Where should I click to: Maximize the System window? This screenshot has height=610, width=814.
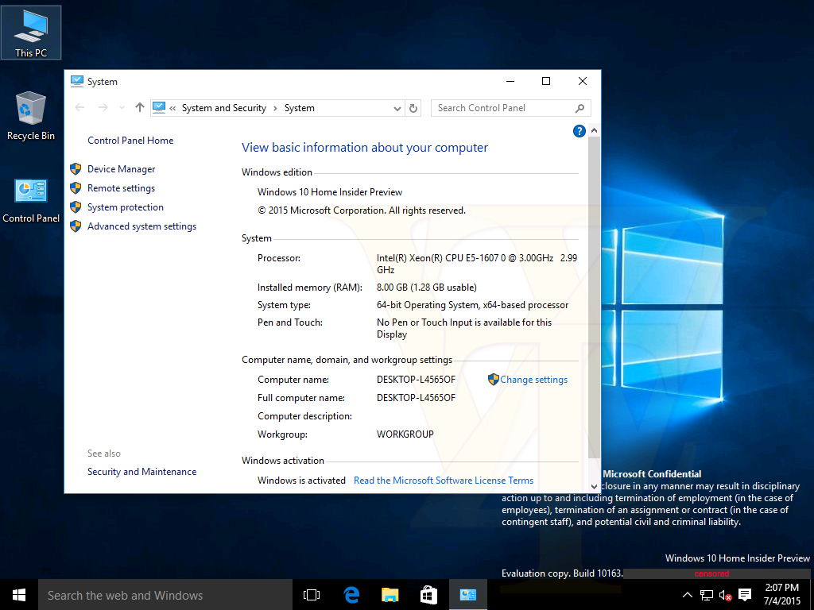(546, 81)
